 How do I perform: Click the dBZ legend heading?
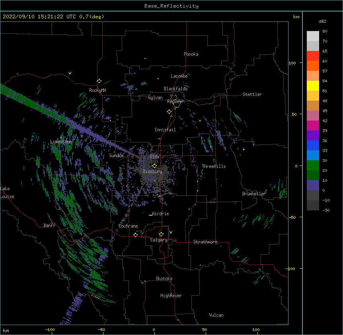pos(322,21)
